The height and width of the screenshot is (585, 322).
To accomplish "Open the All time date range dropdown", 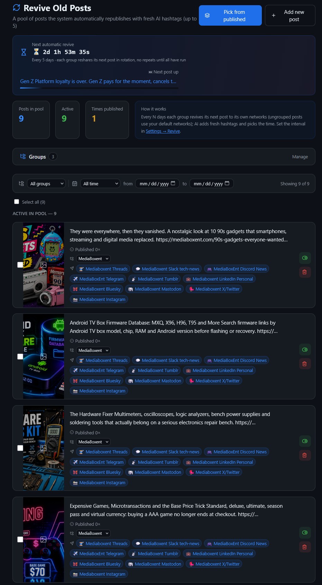I will pos(100,184).
